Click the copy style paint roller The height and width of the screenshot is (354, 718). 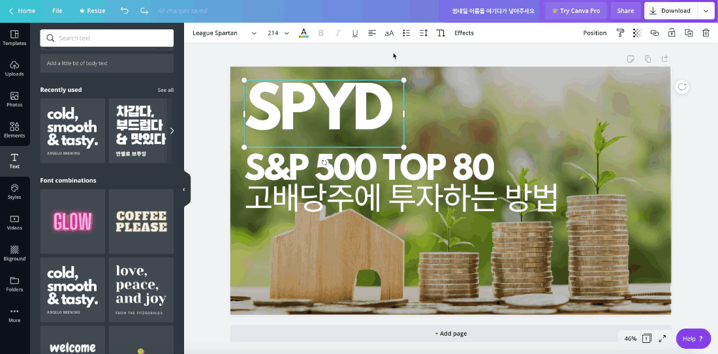pyautogui.click(x=621, y=33)
